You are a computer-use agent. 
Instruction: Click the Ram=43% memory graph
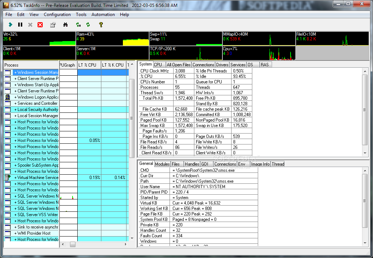(112, 39)
